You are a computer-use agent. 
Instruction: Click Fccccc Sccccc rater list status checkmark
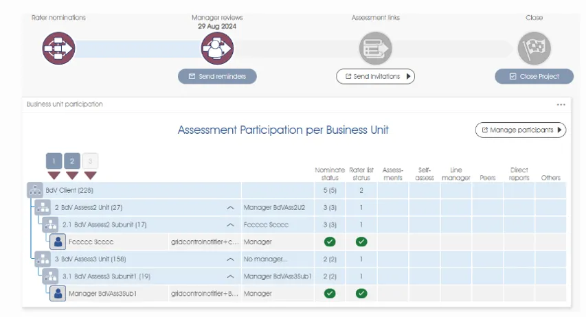tap(361, 242)
